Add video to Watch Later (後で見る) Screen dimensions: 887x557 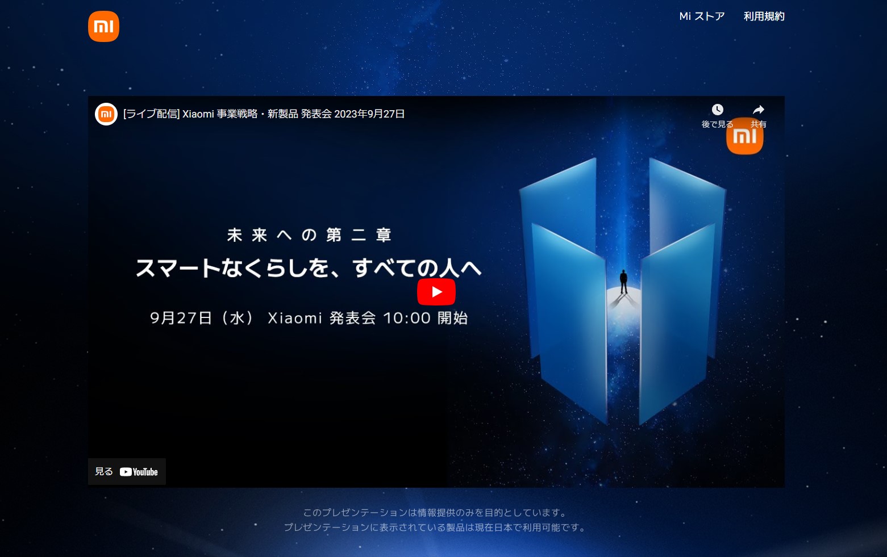tap(717, 116)
